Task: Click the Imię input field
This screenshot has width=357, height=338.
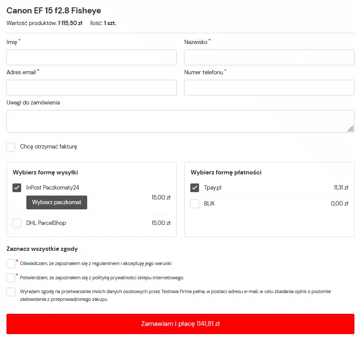Action: [92, 57]
